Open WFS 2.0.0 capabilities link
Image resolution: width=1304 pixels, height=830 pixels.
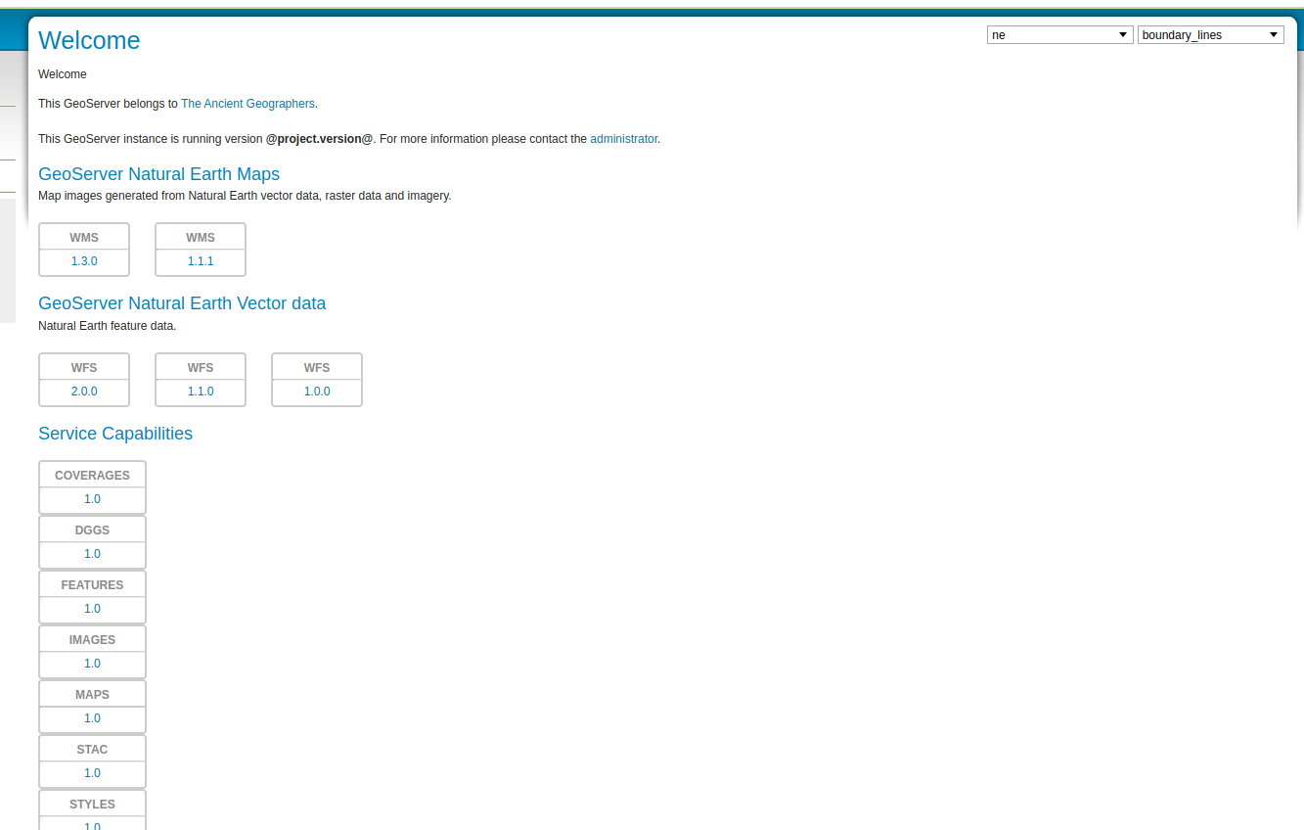84,392
